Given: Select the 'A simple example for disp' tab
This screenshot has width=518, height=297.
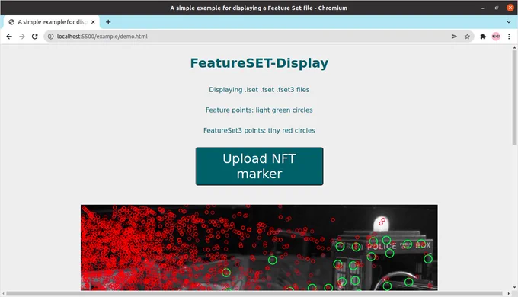Looking at the screenshot, I should (x=52, y=22).
